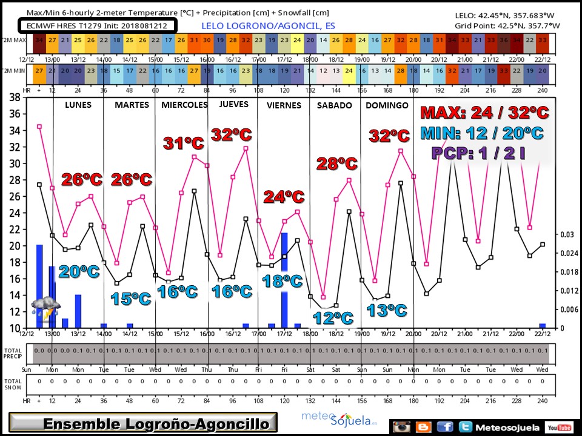Click the Grid Point: 42.5°N, 357.7°W text

click(507, 26)
